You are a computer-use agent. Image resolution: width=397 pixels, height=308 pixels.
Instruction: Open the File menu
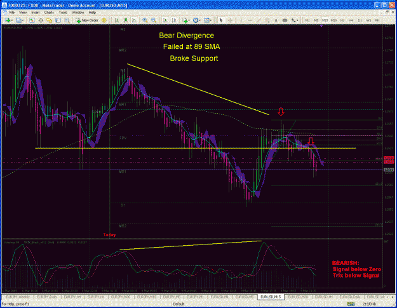click(x=12, y=12)
